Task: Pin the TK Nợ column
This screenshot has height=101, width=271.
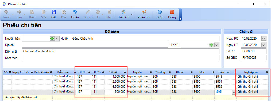Action: tap(89, 72)
